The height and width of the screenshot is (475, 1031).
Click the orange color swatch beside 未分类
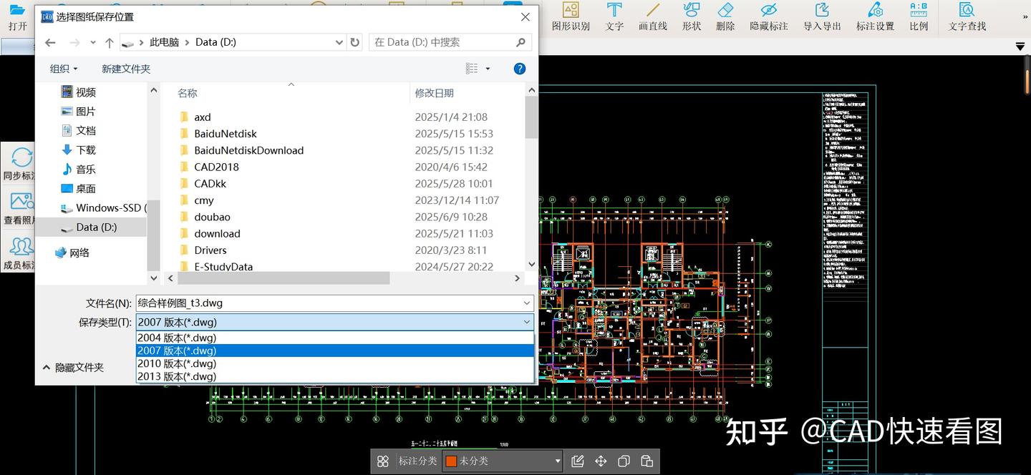[451, 461]
